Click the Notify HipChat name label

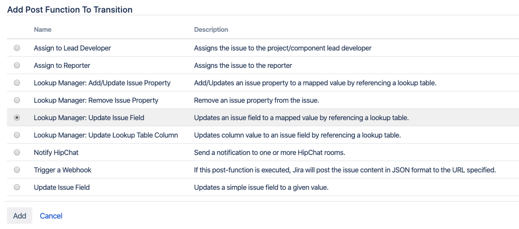[54, 152]
